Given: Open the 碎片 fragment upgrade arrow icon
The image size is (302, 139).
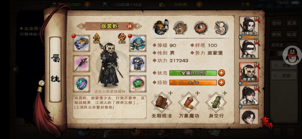Looking at the screenshot, I should coord(96,38).
